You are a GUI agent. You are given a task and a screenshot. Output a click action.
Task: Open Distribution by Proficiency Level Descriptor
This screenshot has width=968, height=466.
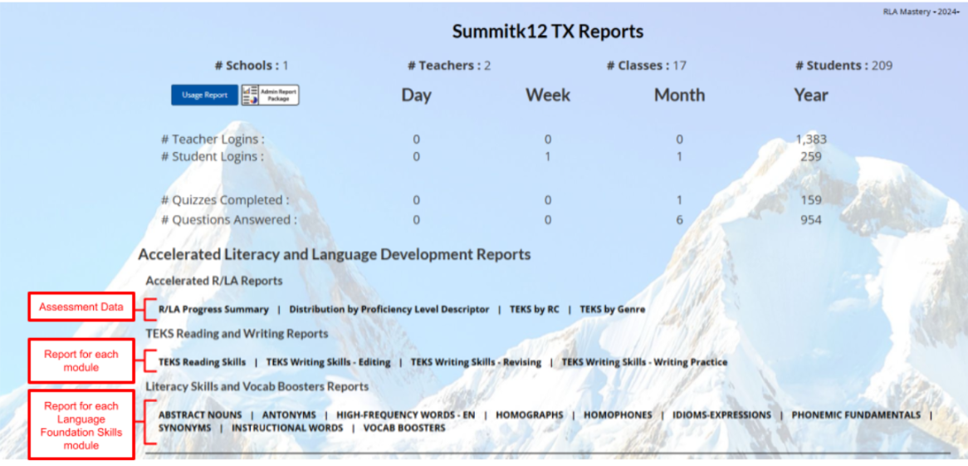pyautogui.click(x=389, y=310)
